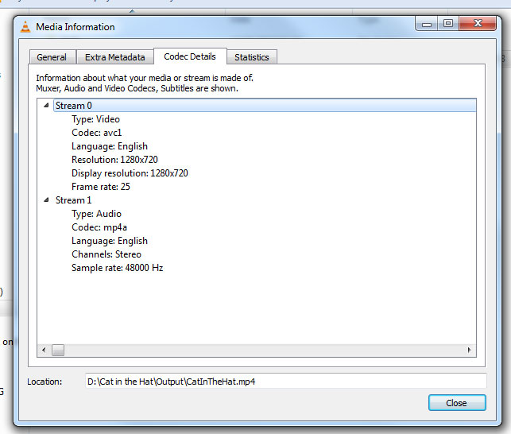The width and height of the screenshot is (511, 434).
Task: Open the Extra Metadata tab
Action: (115, 57)
